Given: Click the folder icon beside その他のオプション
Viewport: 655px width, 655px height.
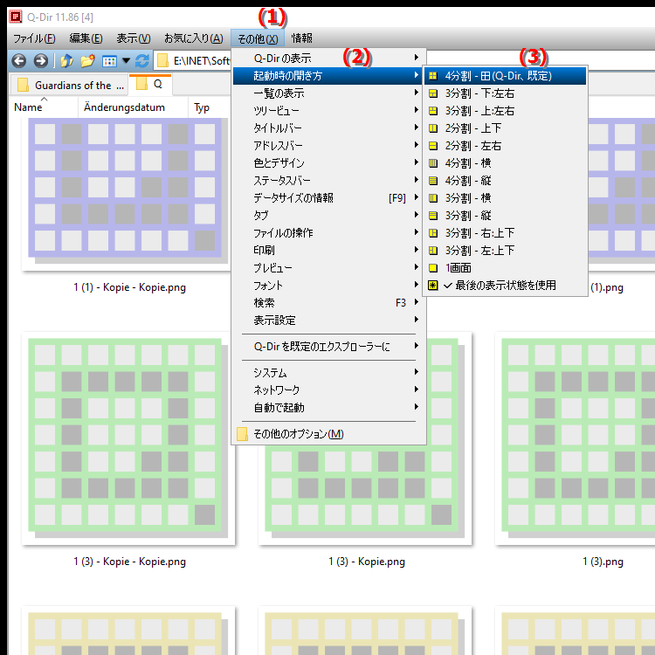Looking at the screenshot, I should coord(242,434).
